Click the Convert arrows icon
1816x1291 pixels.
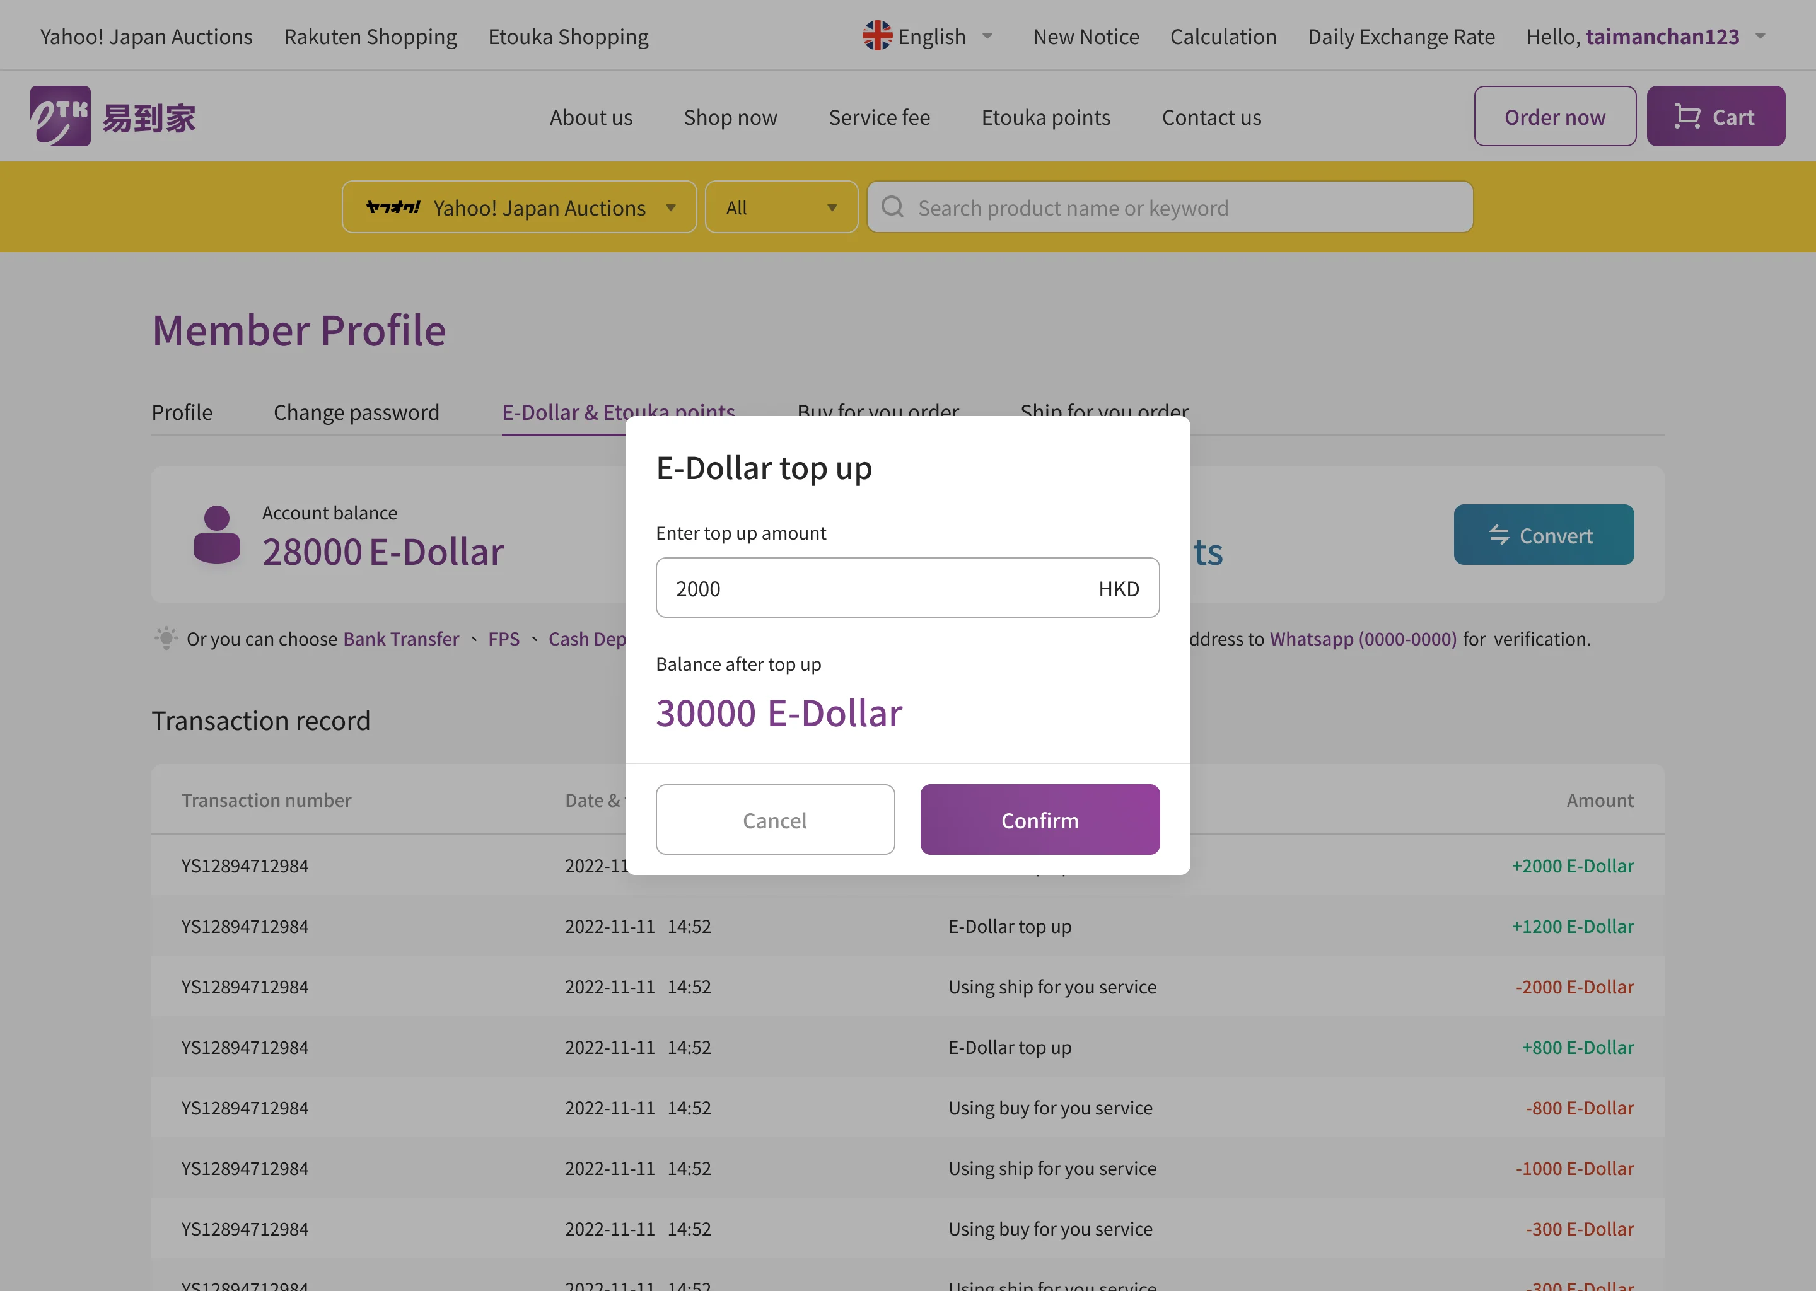(x=1499, y=535)
